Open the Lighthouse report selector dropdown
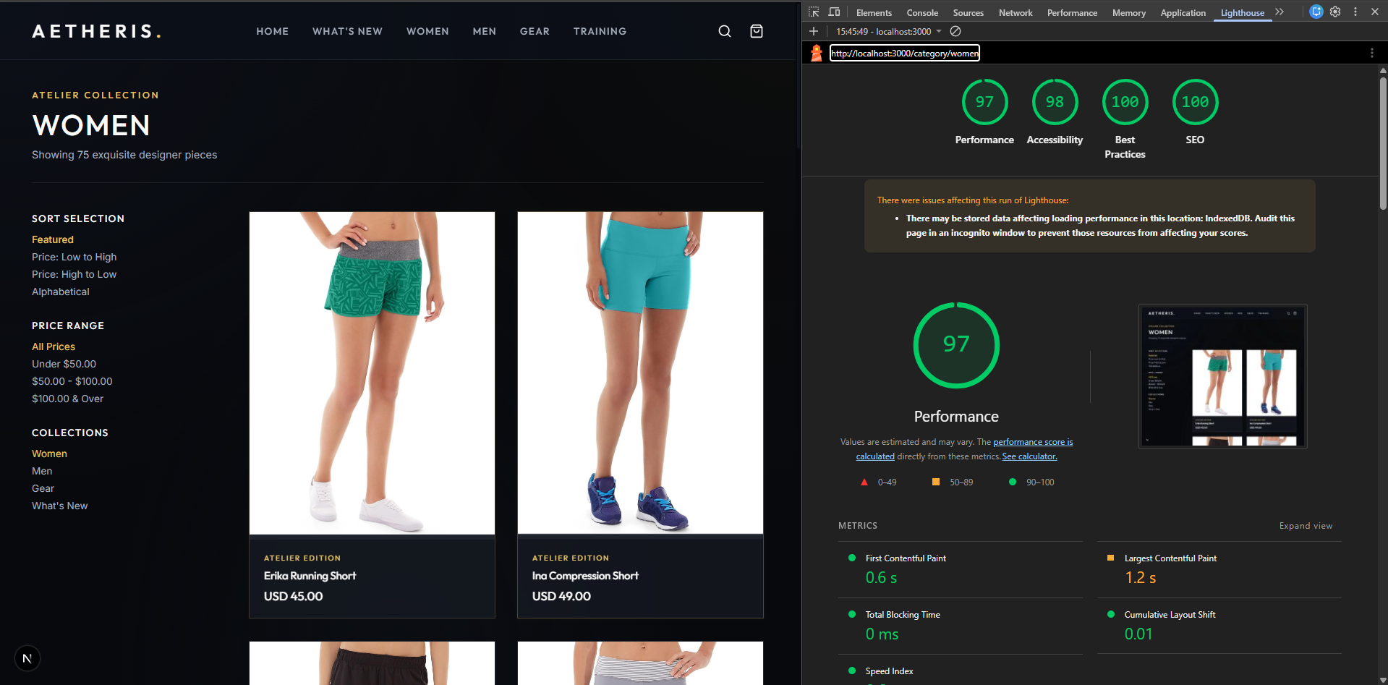The width and height of the screenshot is (1388, 685). pos(889,31)
